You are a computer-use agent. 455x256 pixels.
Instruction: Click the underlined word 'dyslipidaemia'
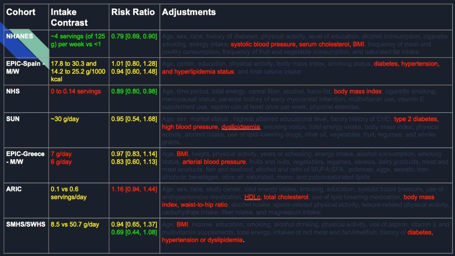point(241,127)
